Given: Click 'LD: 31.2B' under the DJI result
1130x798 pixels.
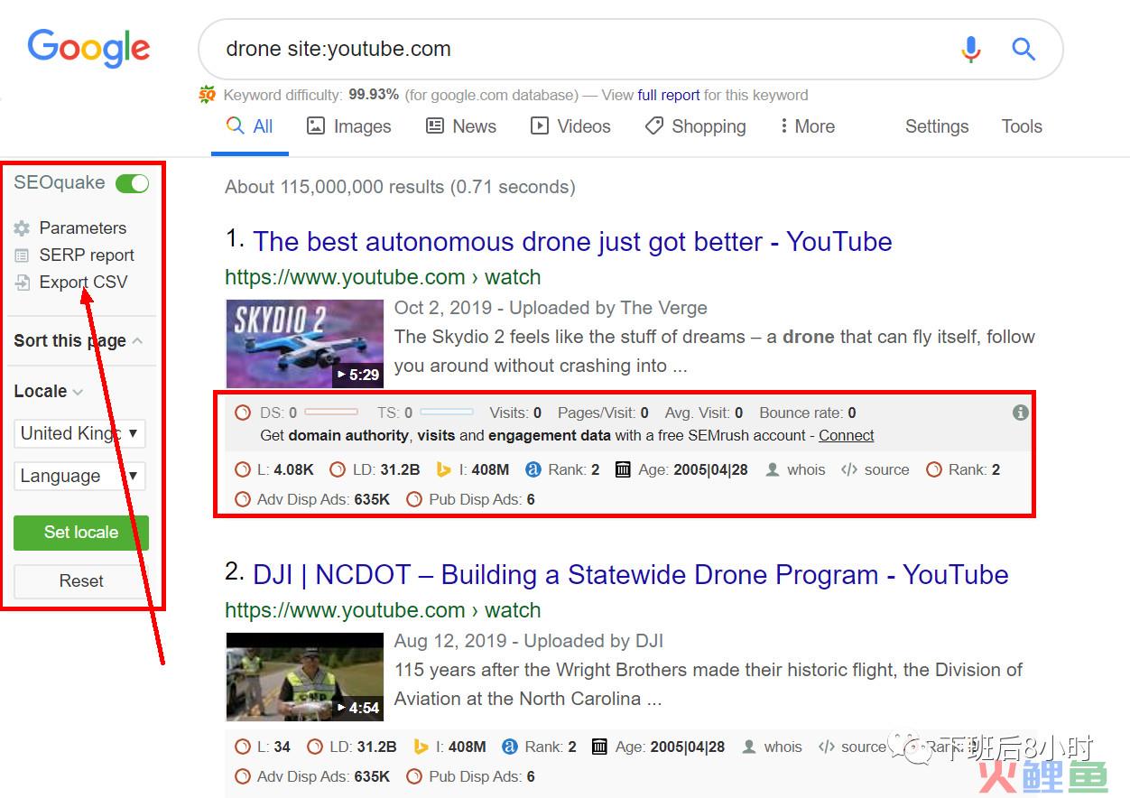Looking at the screenshot, I should 352,747.
